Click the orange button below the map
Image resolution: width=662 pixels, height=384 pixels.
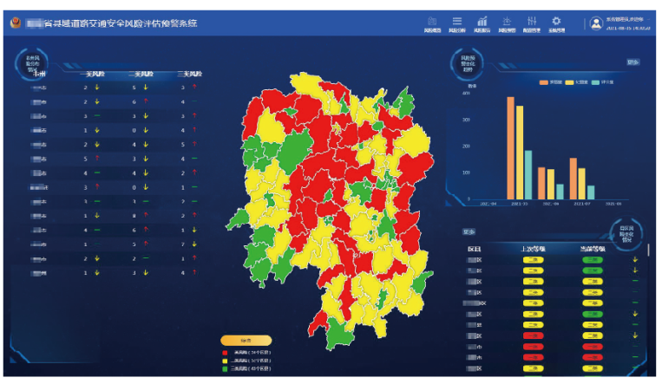coord(246,340)
